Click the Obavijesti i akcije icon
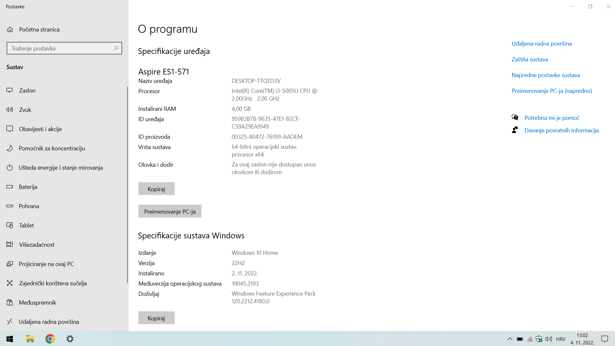 [10, 129]
